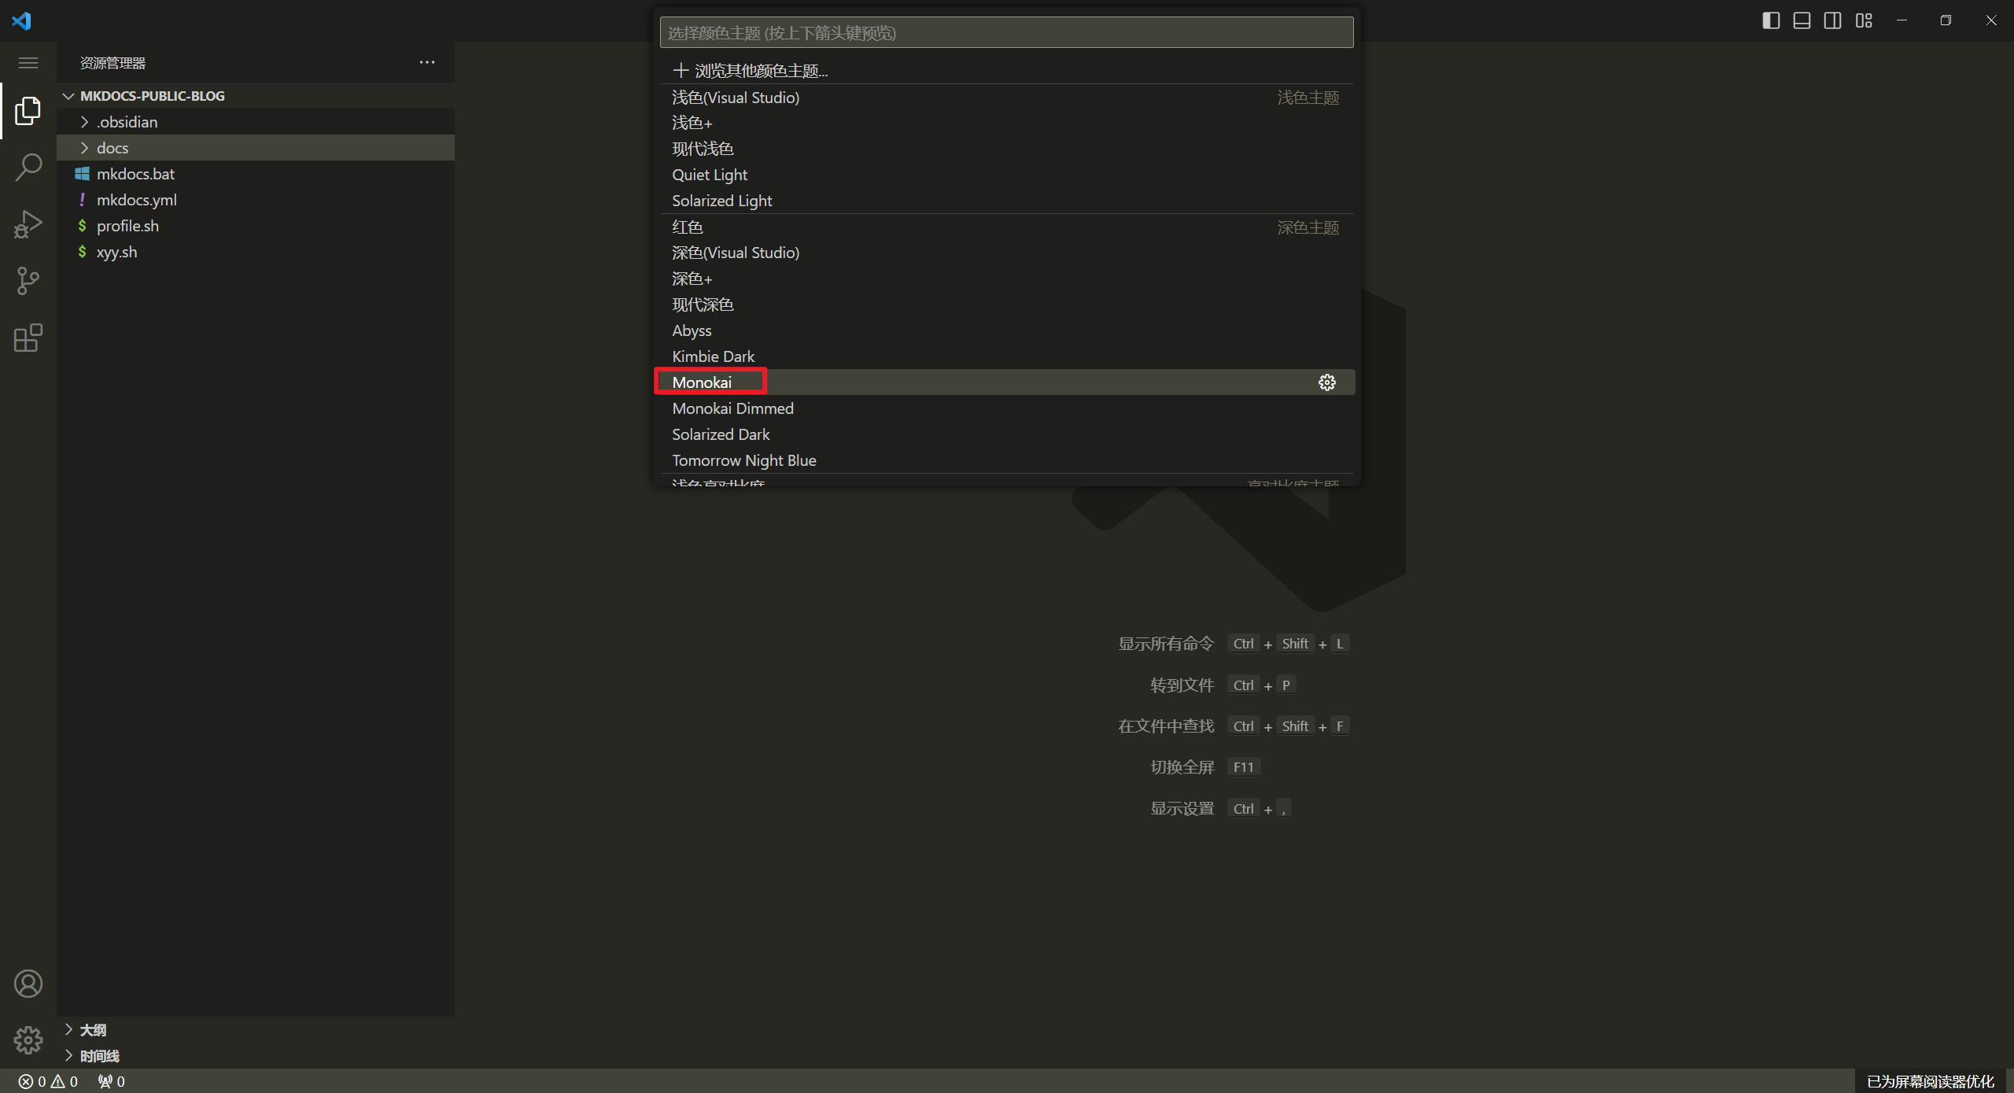Screen dimensions: 2014x1093
Task: Select the Dark+ theme
Action: tap(1006, 279)
